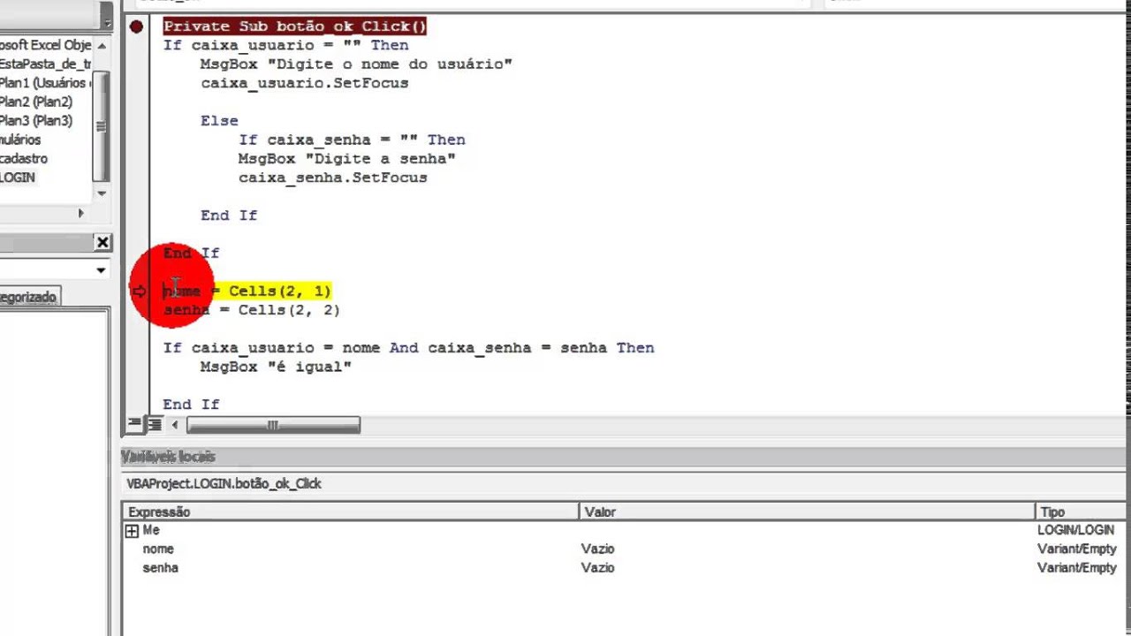1131x636 pixels.
Task: Click the project tree's scroll down arrow
Action: [x=102, y=193]
